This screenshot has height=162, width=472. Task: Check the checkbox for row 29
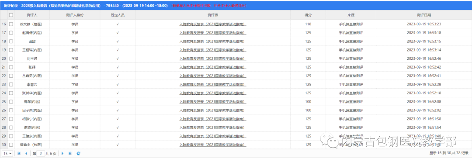pos(11,136)
